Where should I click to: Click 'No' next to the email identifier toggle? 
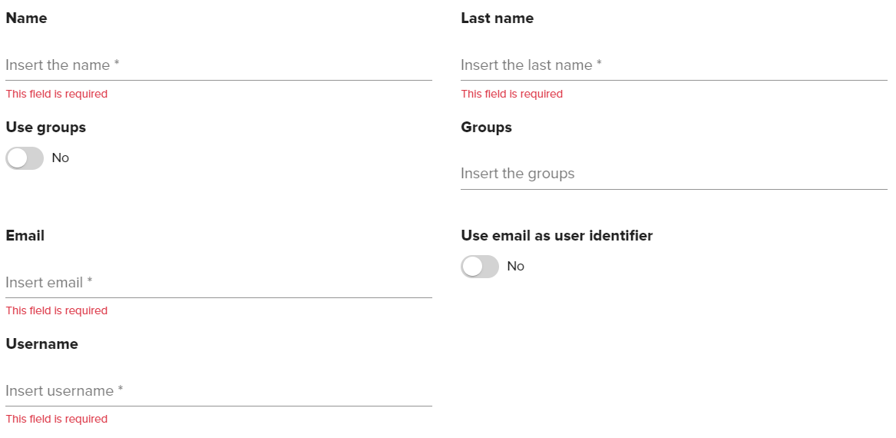(x=516, y=267)
